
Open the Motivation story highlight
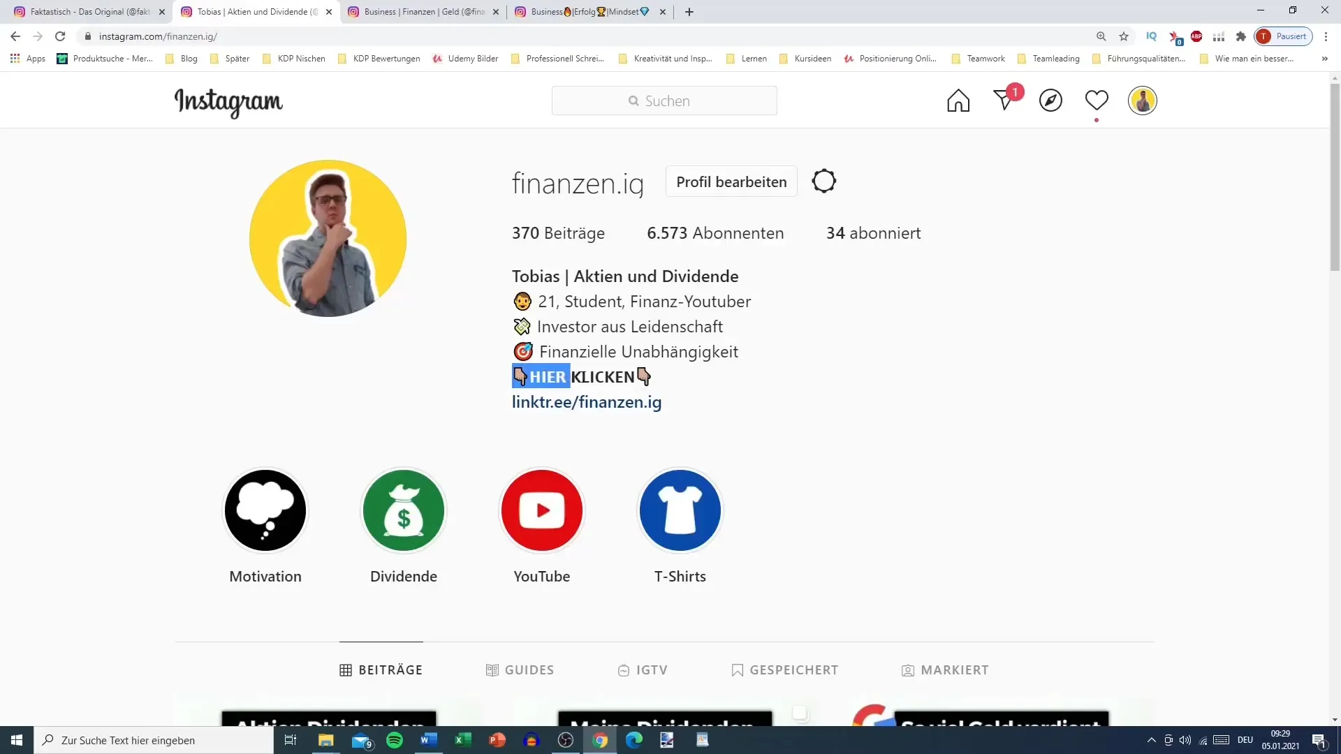(265, 510)
